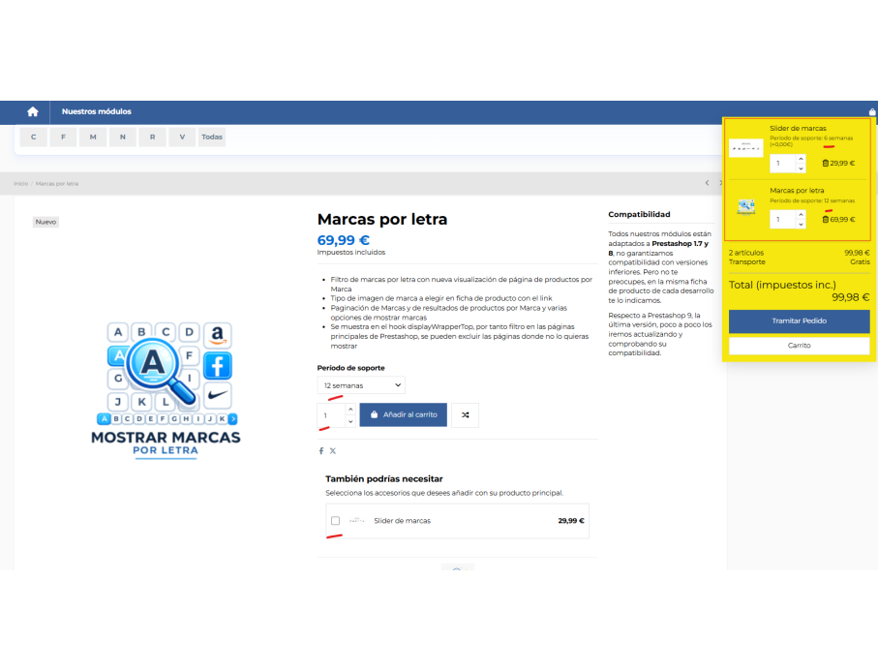The image size is (878, 671).
Task: Click the Slider de marcas accessory thumbnail
Action: coord(356,521)
